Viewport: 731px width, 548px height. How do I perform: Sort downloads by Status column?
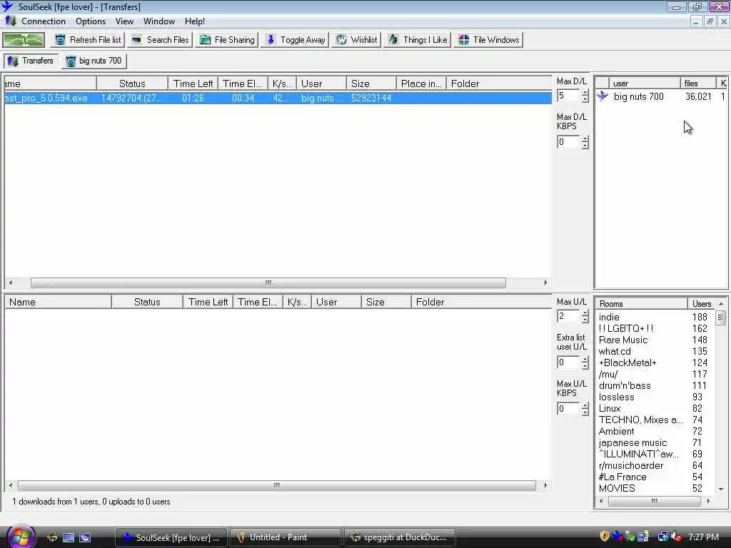click(x=132, y=83)
